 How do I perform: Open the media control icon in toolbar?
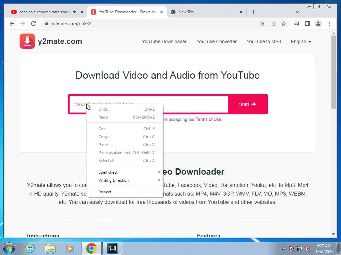[297, 24]
